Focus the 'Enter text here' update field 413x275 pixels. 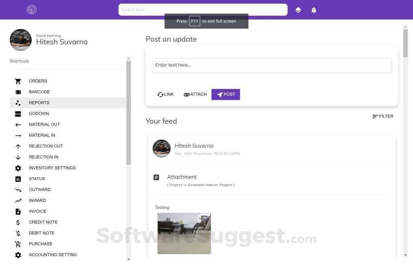(271, 66)
